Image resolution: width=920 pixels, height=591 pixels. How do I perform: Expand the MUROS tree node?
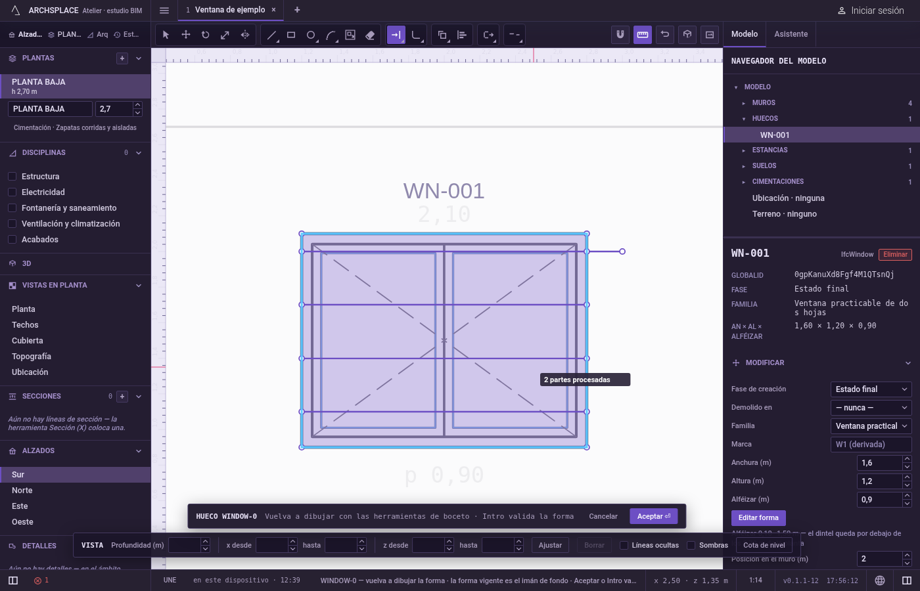(744, 103)
